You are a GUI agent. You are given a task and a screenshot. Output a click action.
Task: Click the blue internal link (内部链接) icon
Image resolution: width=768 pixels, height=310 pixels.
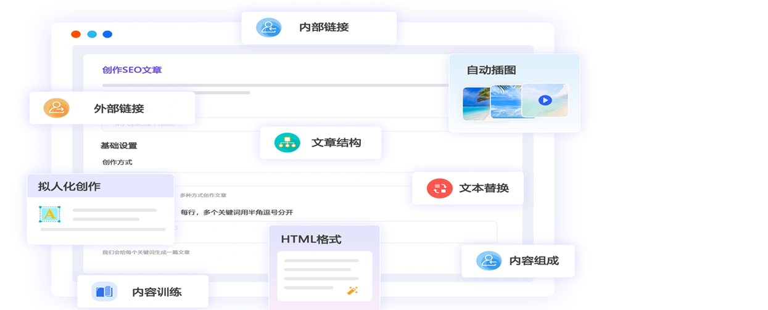268,27
